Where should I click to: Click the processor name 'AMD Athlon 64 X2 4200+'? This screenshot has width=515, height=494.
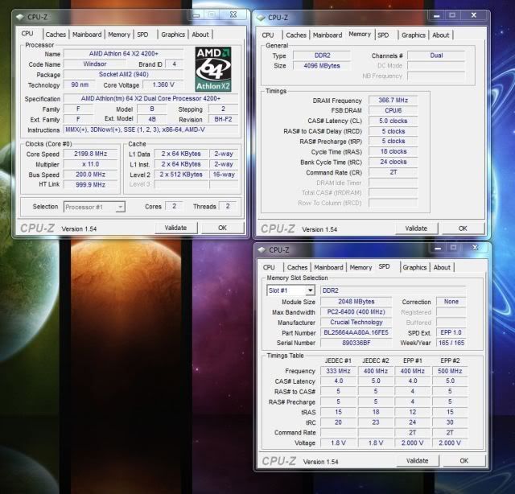[123, 54]
